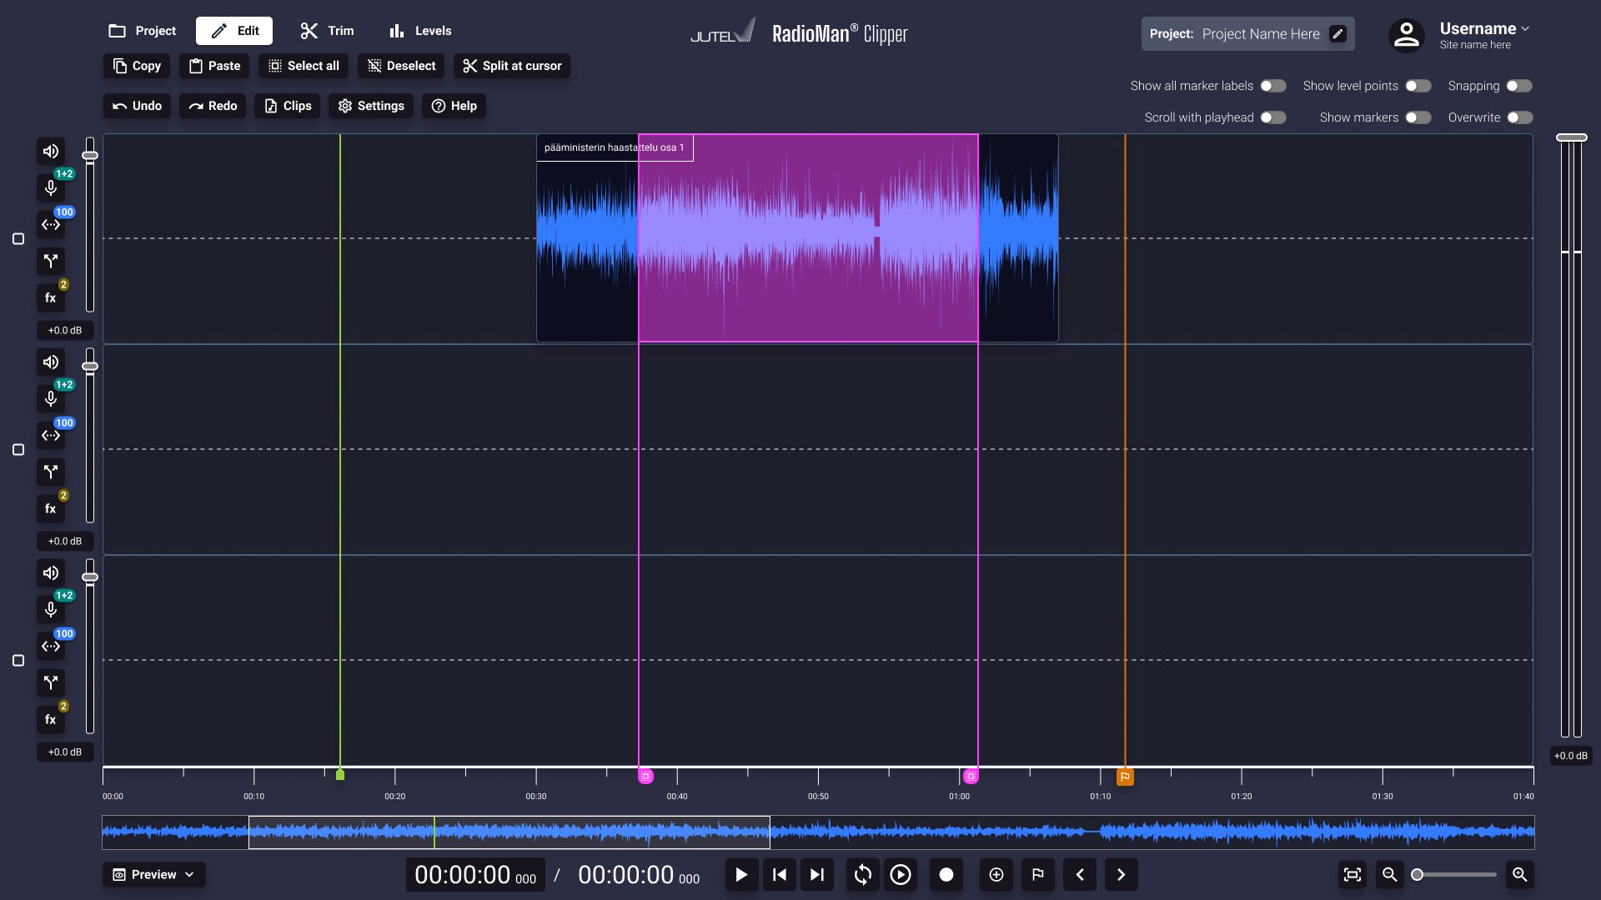This screenshot has height=900, width=1601.
Task: Redo the last action
Action: [213, 106]
